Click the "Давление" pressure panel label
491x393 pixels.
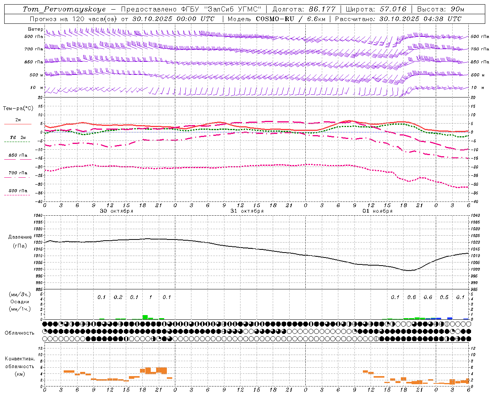pyautogui.click(x=20, y=237)
